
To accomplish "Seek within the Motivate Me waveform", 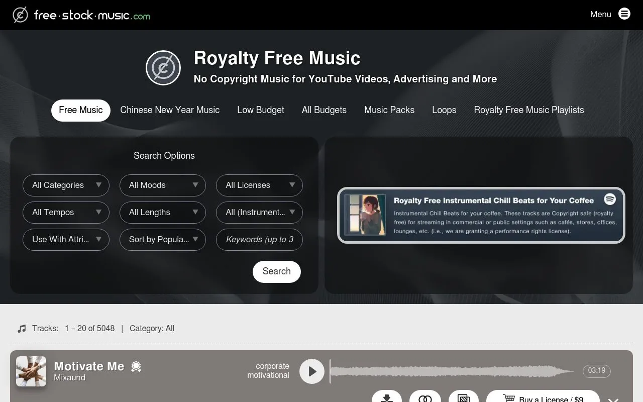I will 452,371.
